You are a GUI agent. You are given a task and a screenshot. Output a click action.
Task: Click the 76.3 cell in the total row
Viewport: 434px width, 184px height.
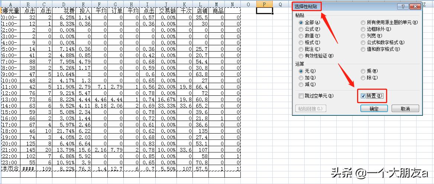(x=84, y=168)
